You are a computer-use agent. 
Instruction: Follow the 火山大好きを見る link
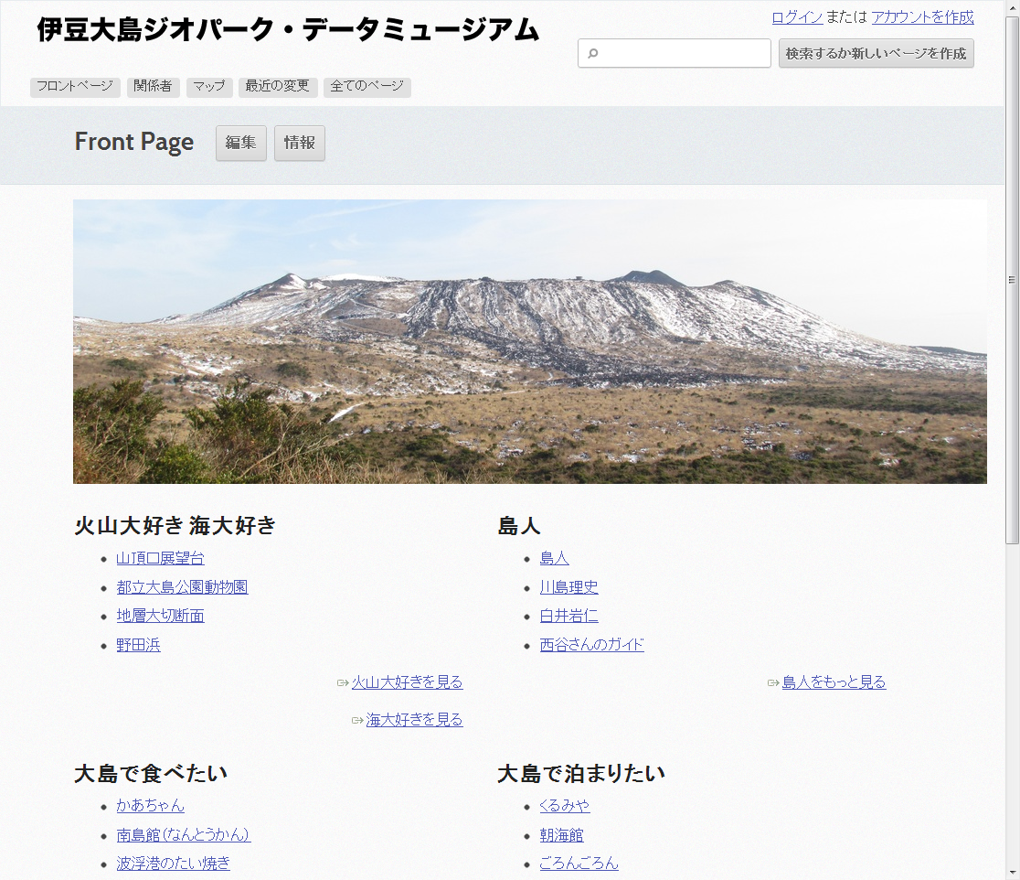[x=408, y=682]
